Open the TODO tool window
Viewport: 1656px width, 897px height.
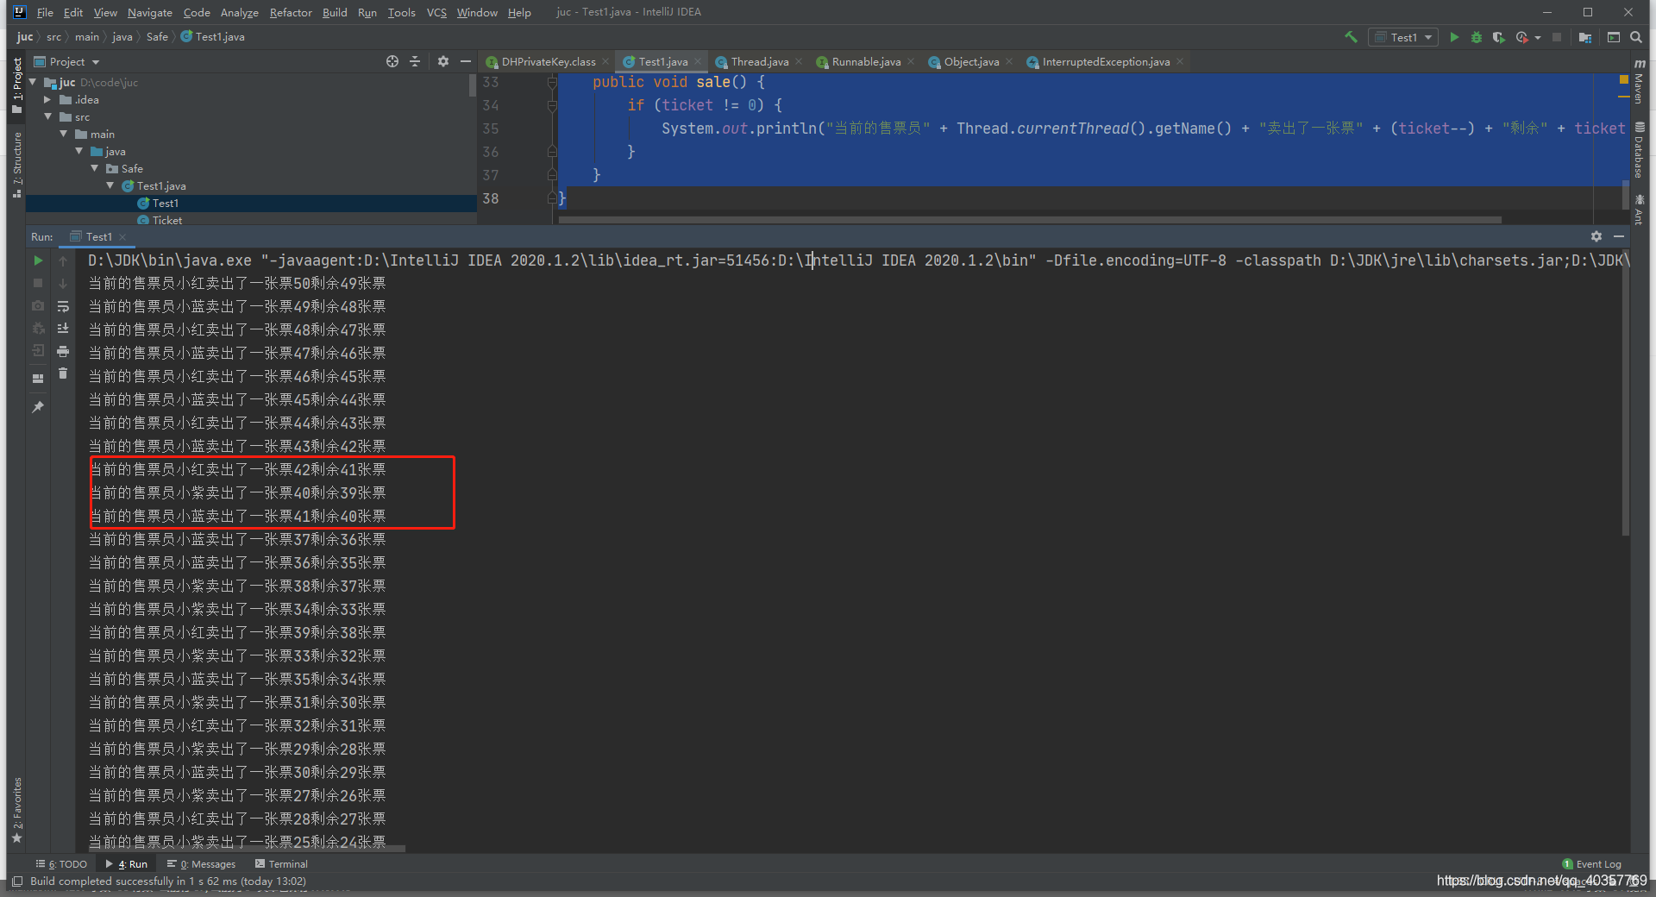(62, 863)
